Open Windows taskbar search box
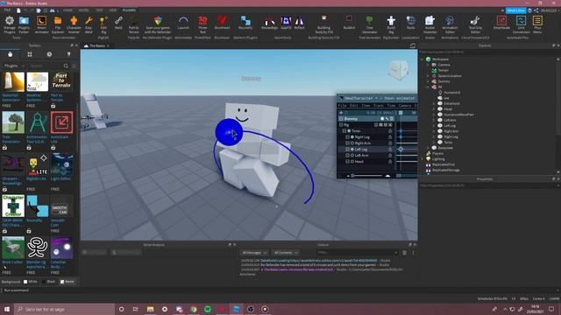This screenshot has height=315, width=561. [64, 309]
